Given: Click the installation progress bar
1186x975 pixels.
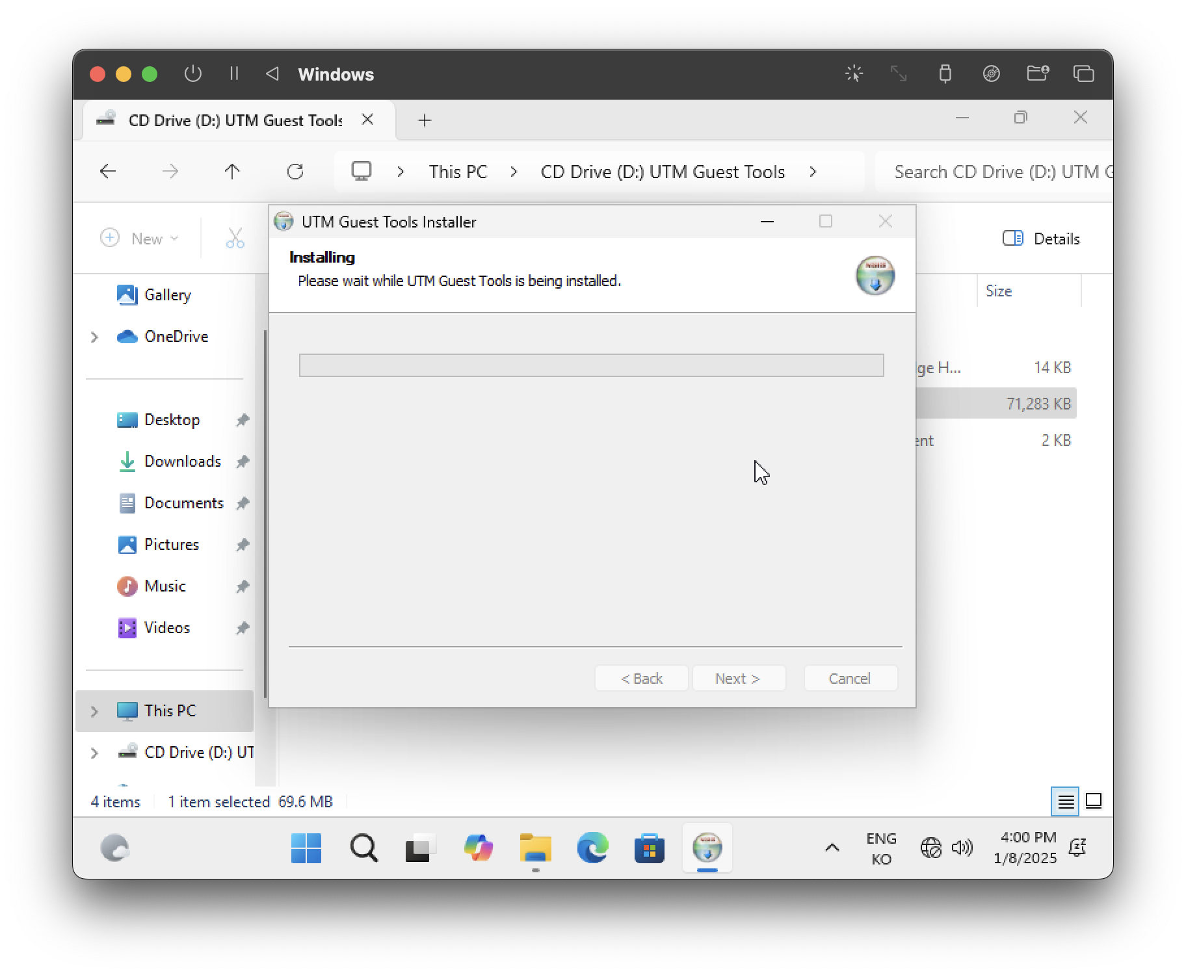Looking at the screenshot, I should pyautogui.click(x=591, y=365).
